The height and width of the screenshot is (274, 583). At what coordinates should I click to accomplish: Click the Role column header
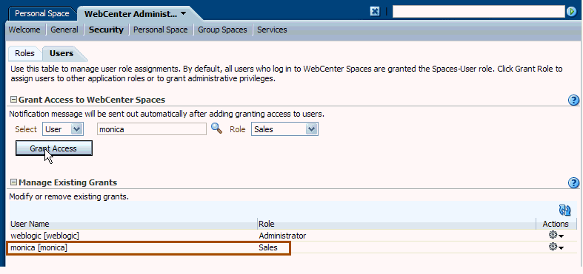click(x=397, y=224)
